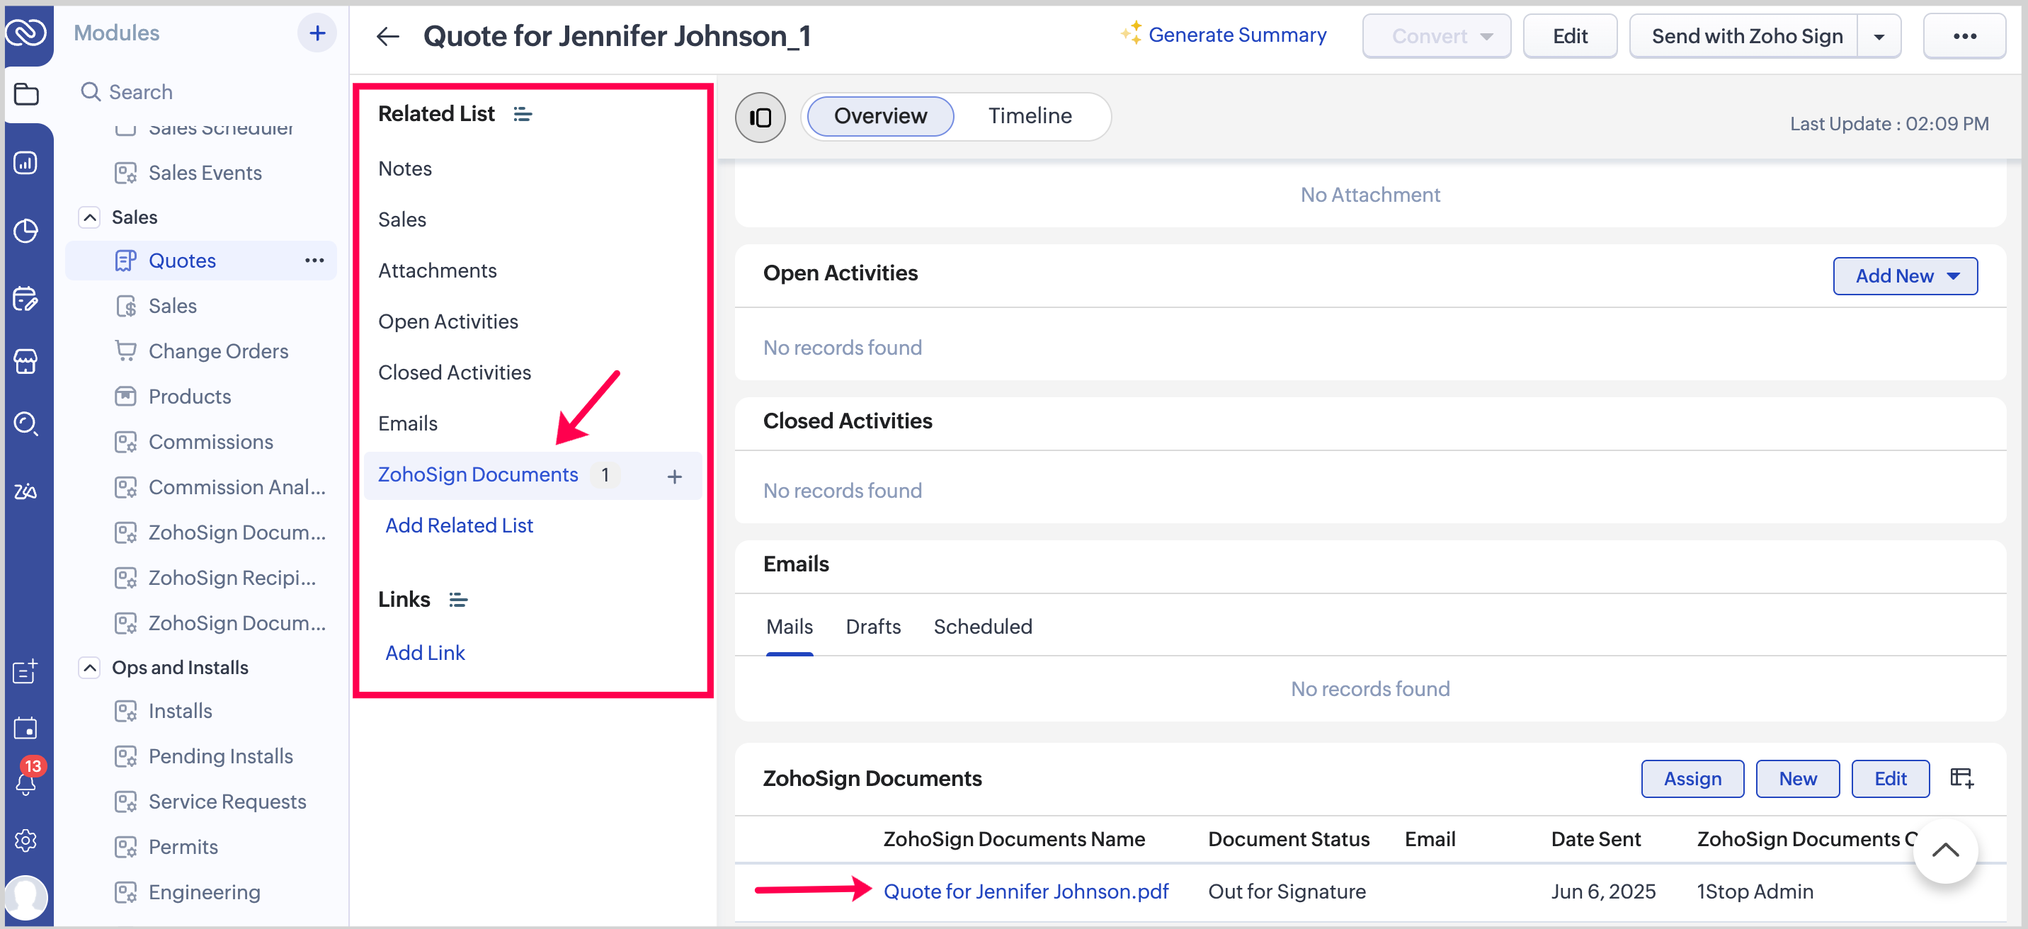Open Quote for Jennifer Johnson.pdf link
Image resolution: width=2028 pixels, height=929 pixels.
tap(1025, 891)
